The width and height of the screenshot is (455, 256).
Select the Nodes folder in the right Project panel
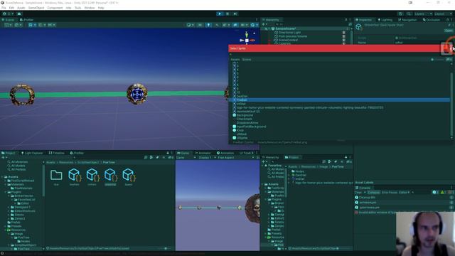297,171
